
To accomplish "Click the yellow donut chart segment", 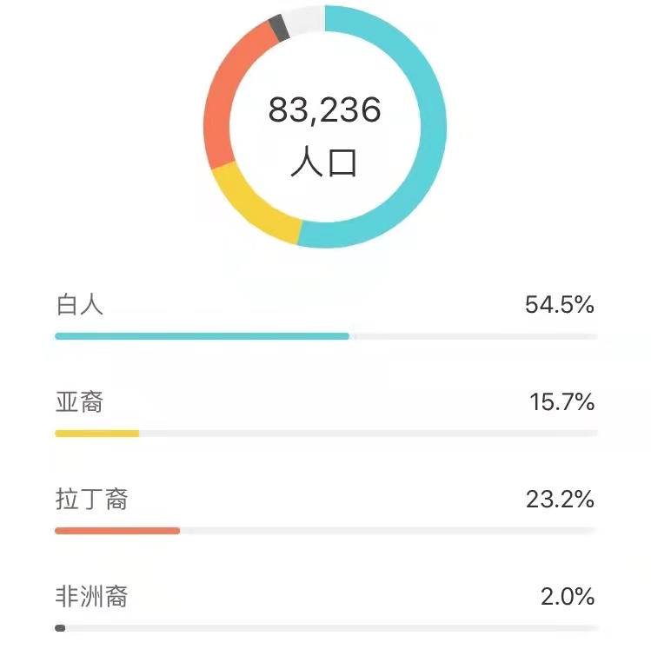I will (x=253, y=208).
